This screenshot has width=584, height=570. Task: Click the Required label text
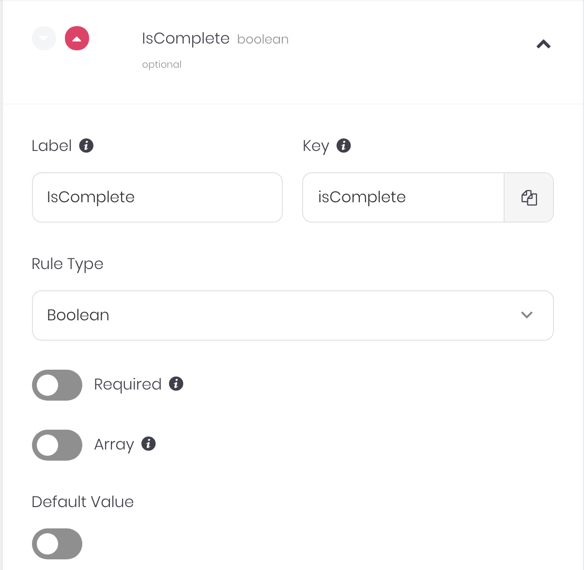pyautogui.click(x=128, y=384)
